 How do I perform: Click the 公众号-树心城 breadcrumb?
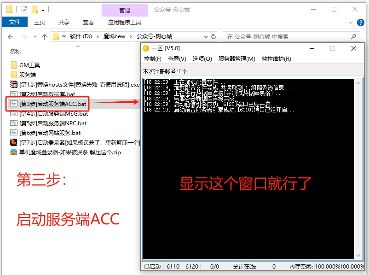pyautogui.click(x=155, y=36)
